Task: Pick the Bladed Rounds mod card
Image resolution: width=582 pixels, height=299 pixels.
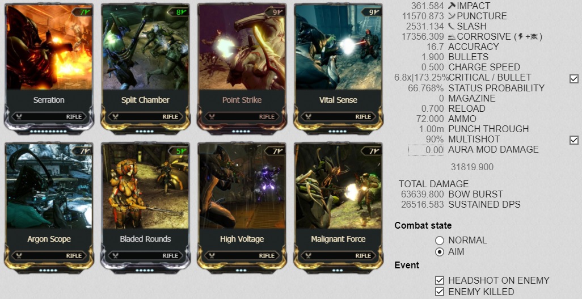Action: [145, 208]
